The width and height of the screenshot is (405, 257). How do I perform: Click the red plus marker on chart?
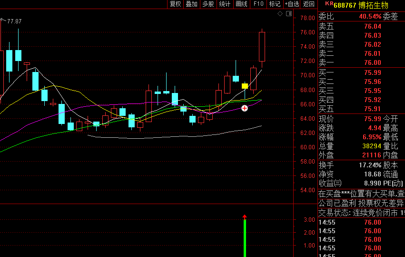pyautogui.click(x=244, y=108)
